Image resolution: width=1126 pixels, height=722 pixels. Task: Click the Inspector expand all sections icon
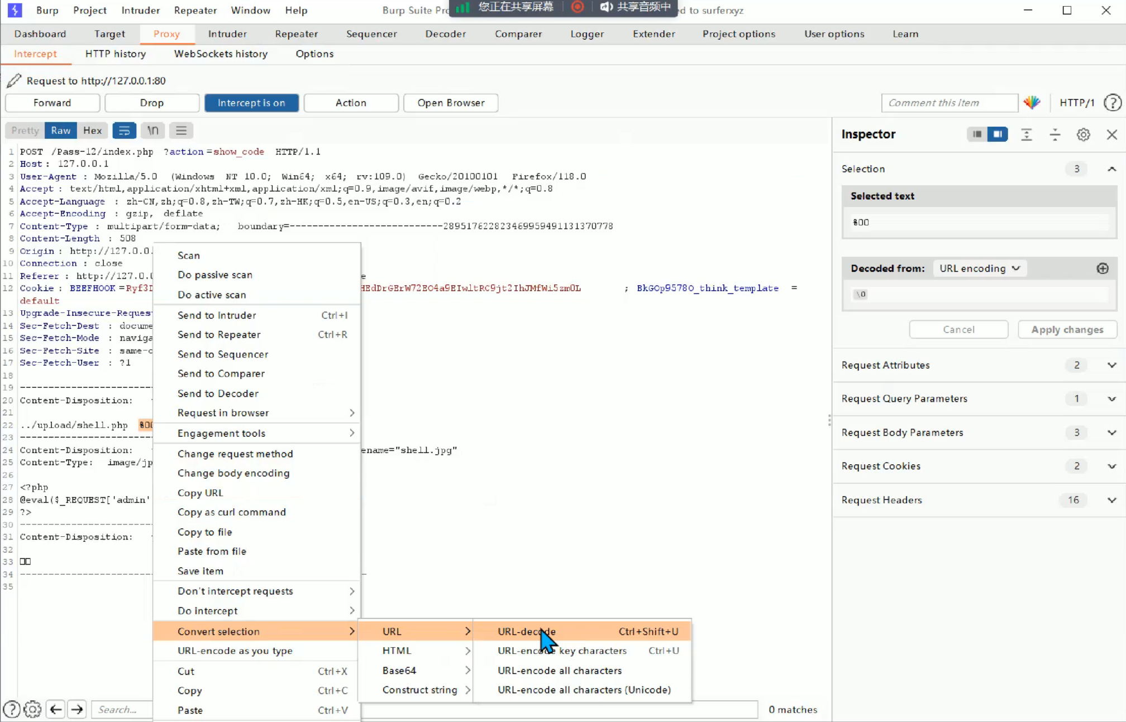click(x=1027, y=134)
